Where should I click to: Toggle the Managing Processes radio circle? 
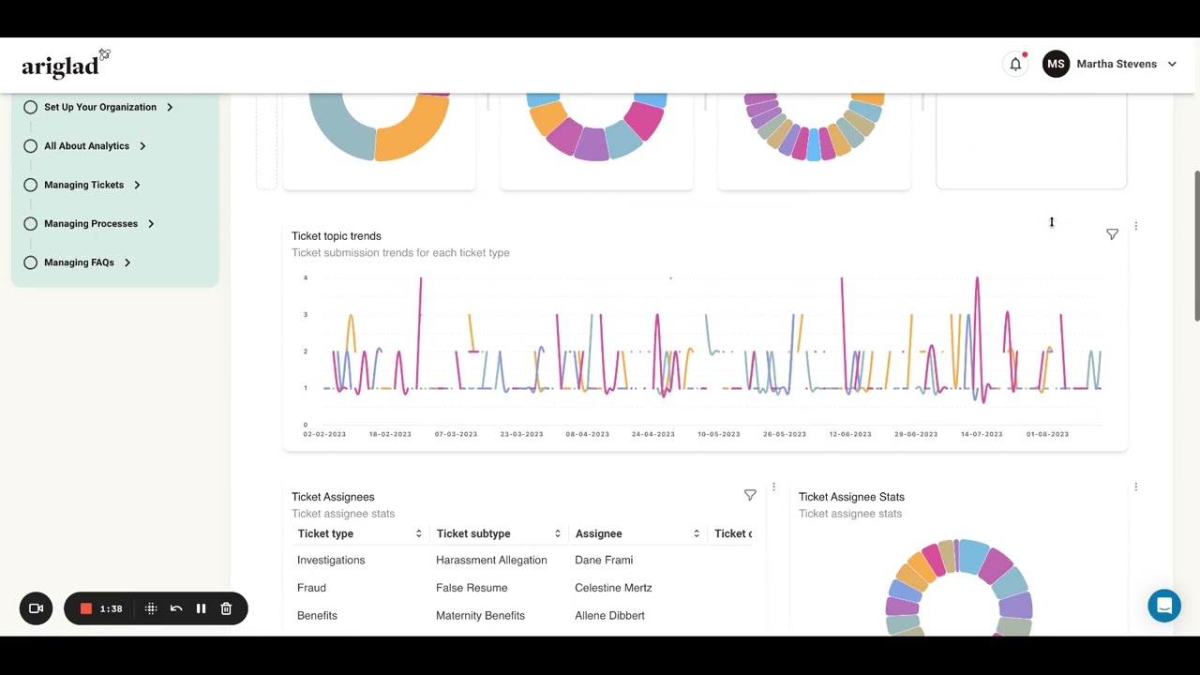pos(30,224)
